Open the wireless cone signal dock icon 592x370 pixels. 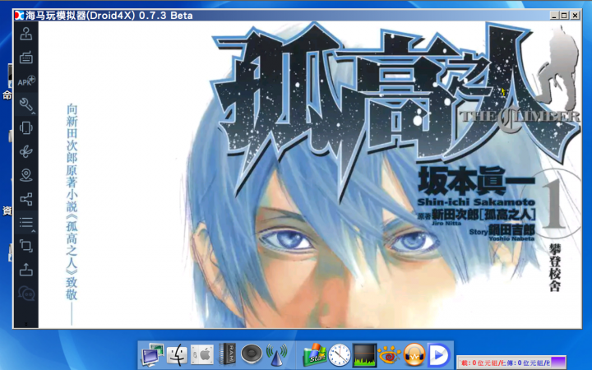pos(277,355)
